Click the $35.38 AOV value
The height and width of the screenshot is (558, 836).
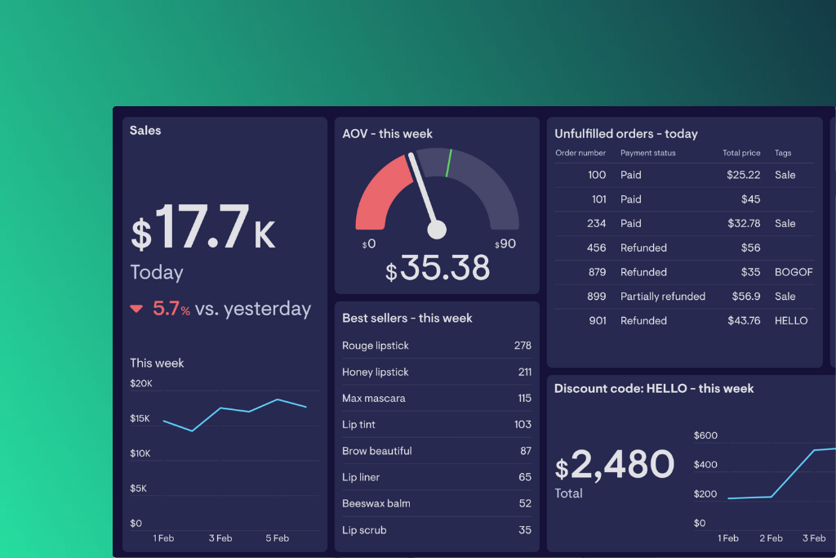(x=438, y=268)
